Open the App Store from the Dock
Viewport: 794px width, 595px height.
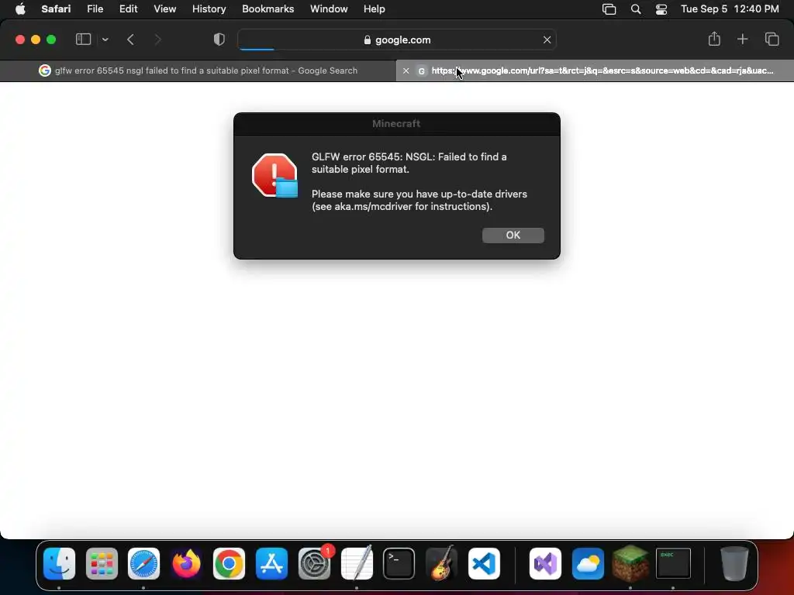tap(272, 563)
